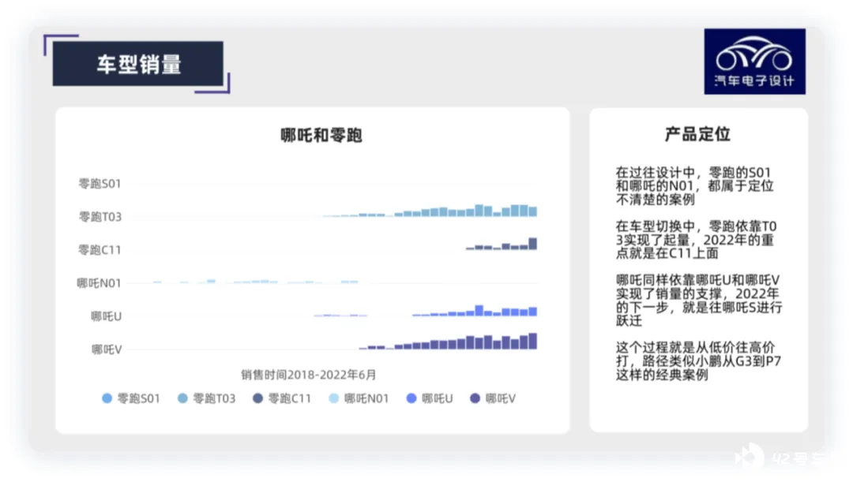This screenshot has width=853, height=482.
Task: Click the Y-axis label 零跑S01
Action: click(100, 184)
